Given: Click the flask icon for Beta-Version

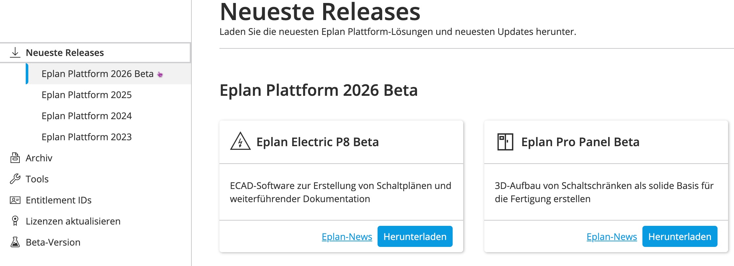Looking at the screenshot, I should pos(15,242).
